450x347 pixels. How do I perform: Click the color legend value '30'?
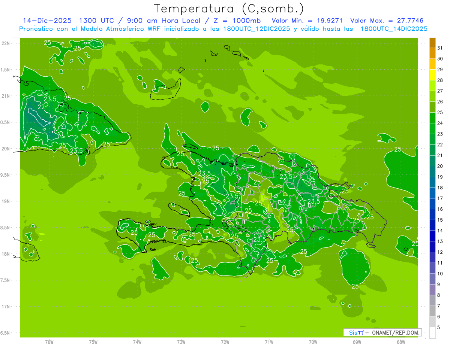click(440, 59)
